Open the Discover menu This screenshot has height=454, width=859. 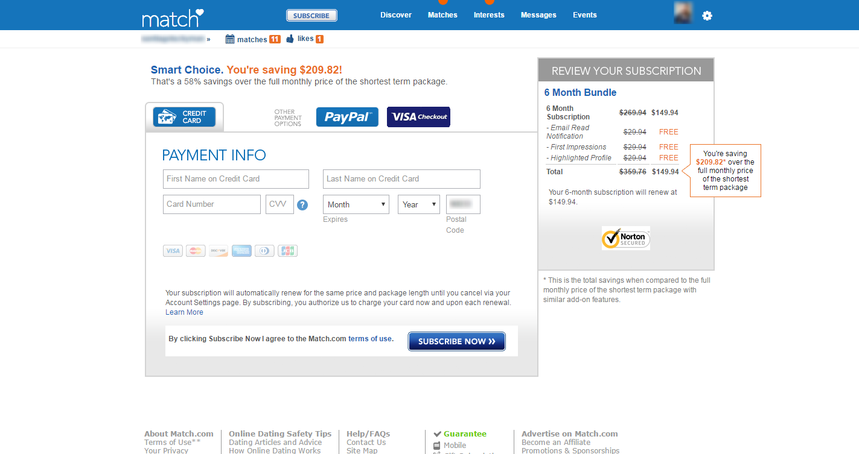click(x=396, y=15)
